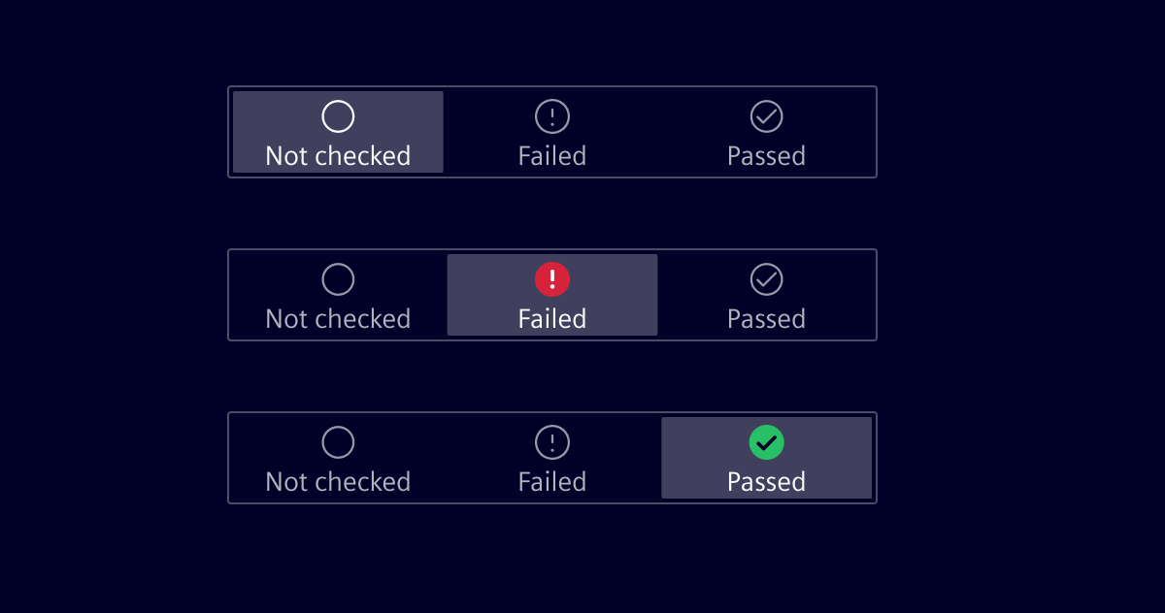Click the exclamation icon in the bottom row
The image size is (1165, 613).
[x=551, y=442]
